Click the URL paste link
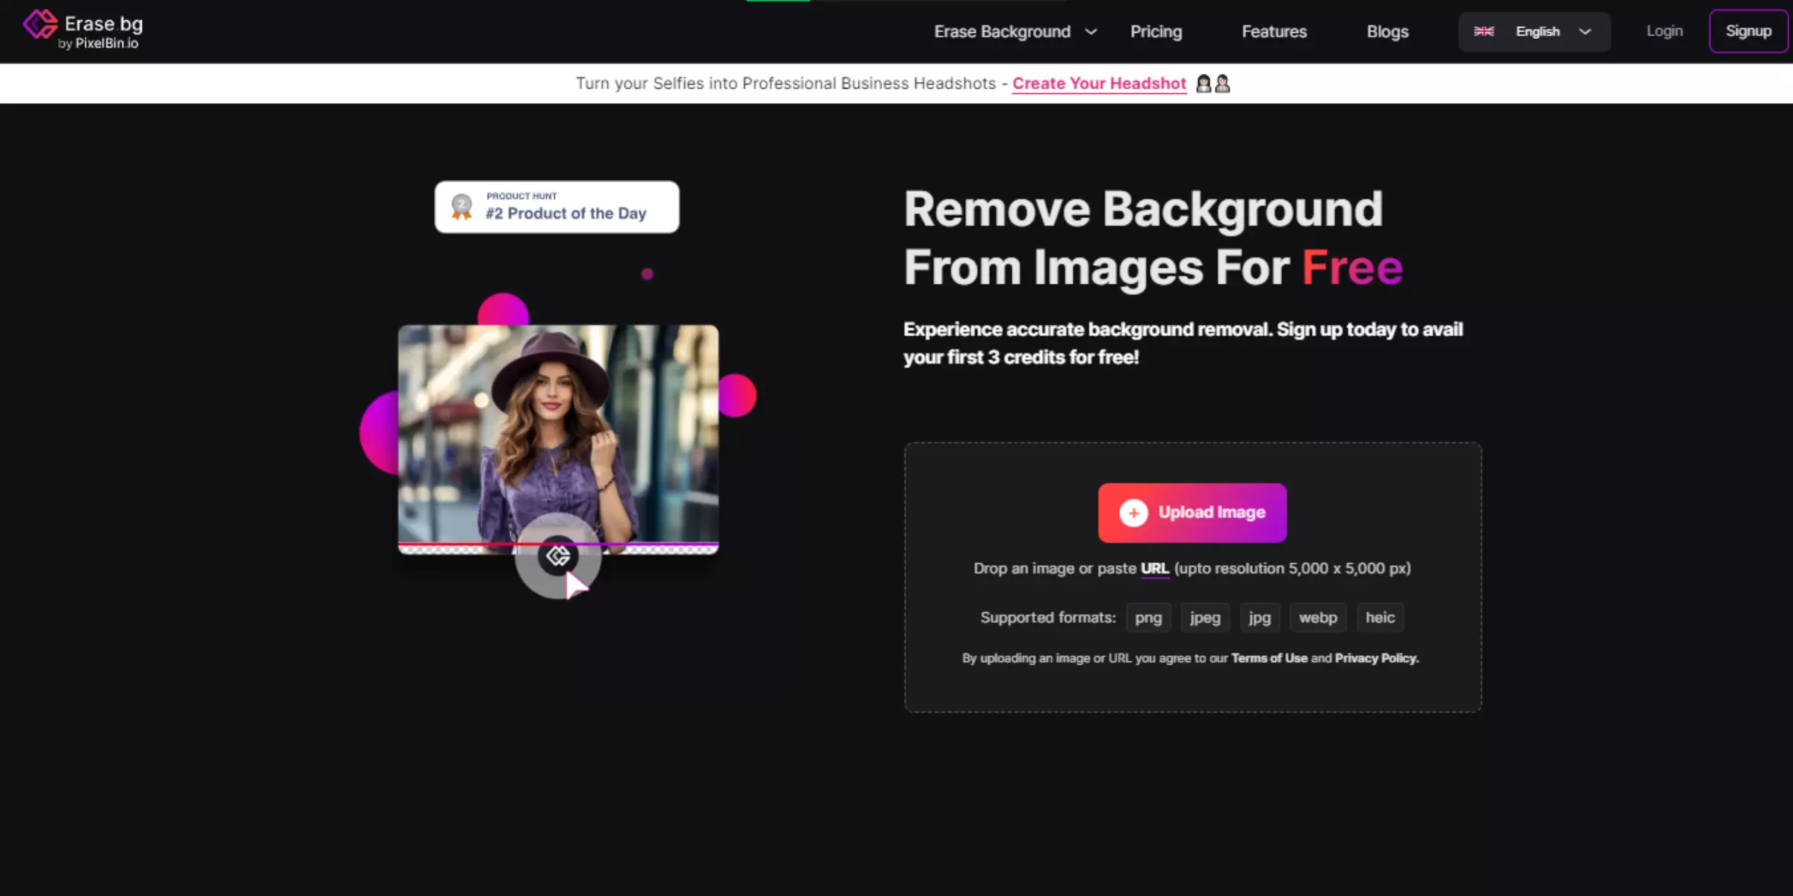 coord(1154,568)
